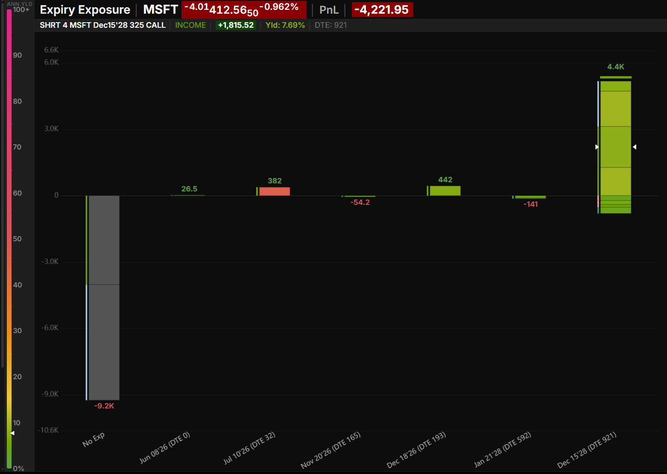Click the Expiry Exposure title
Screen dimensions: 667x474
pyautogui.click(x=85, y=9)
